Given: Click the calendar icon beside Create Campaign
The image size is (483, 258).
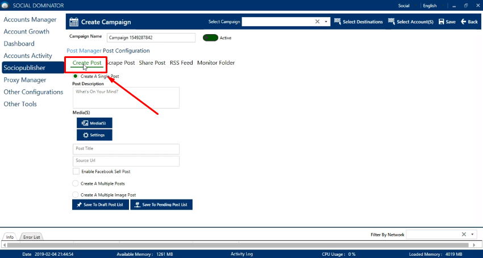Looking at the screenshot, I should (74, 22).
